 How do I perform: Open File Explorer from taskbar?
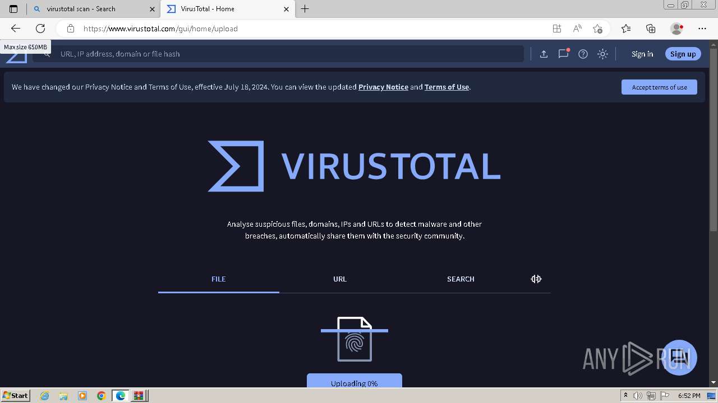(63, 396)
